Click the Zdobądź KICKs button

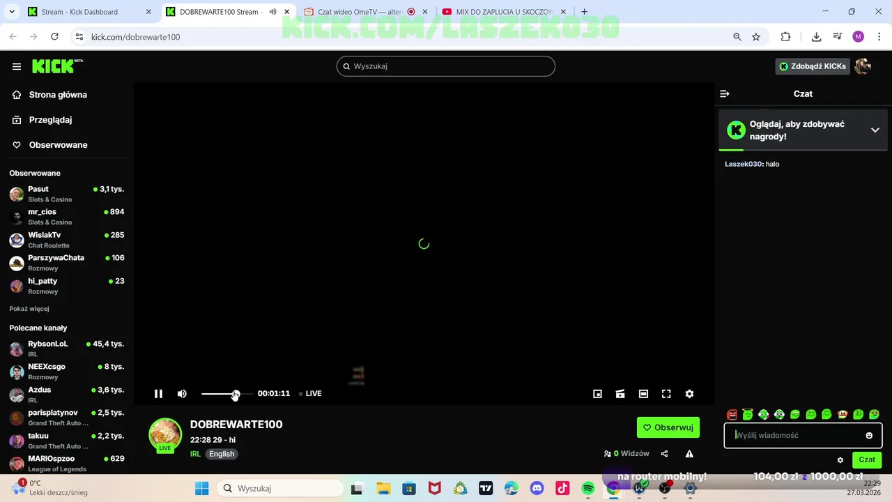click(813, 66)
